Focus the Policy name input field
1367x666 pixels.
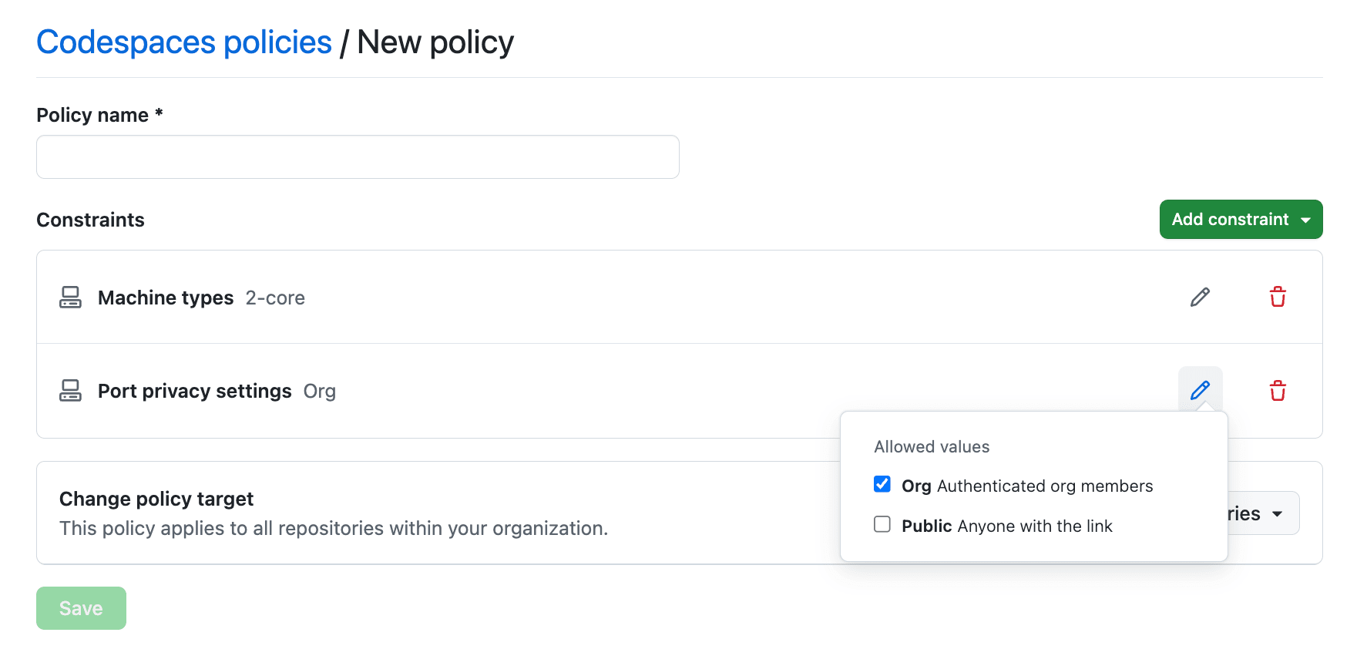[x=358, y=157]
